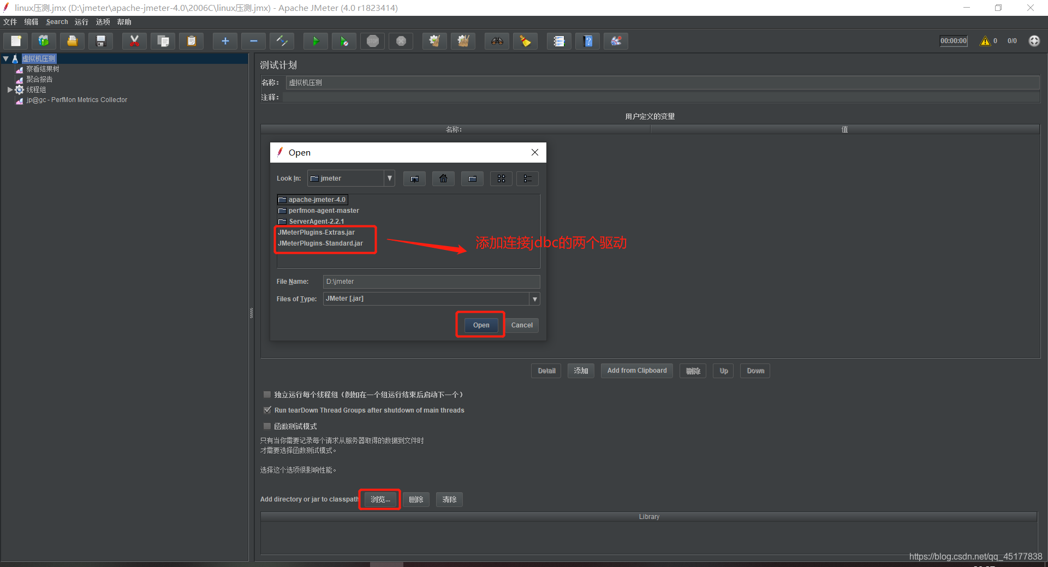Open the Search menu
Viewport: 1048px width, 567px height.
[57, 22]
